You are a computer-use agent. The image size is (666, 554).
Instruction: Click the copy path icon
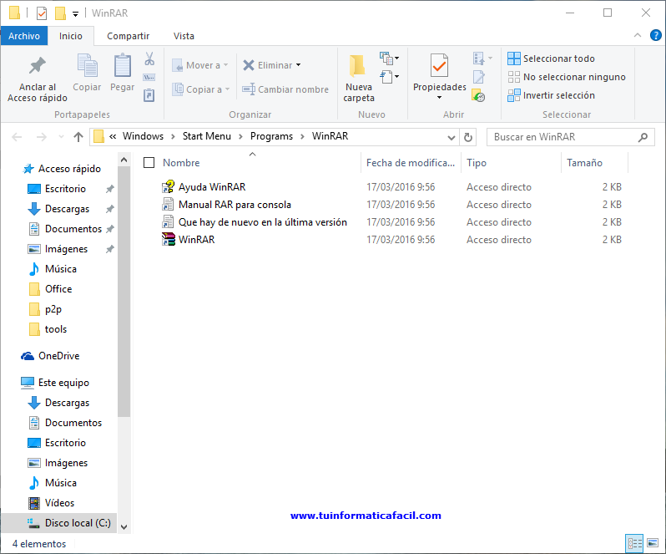coord(149,78)
